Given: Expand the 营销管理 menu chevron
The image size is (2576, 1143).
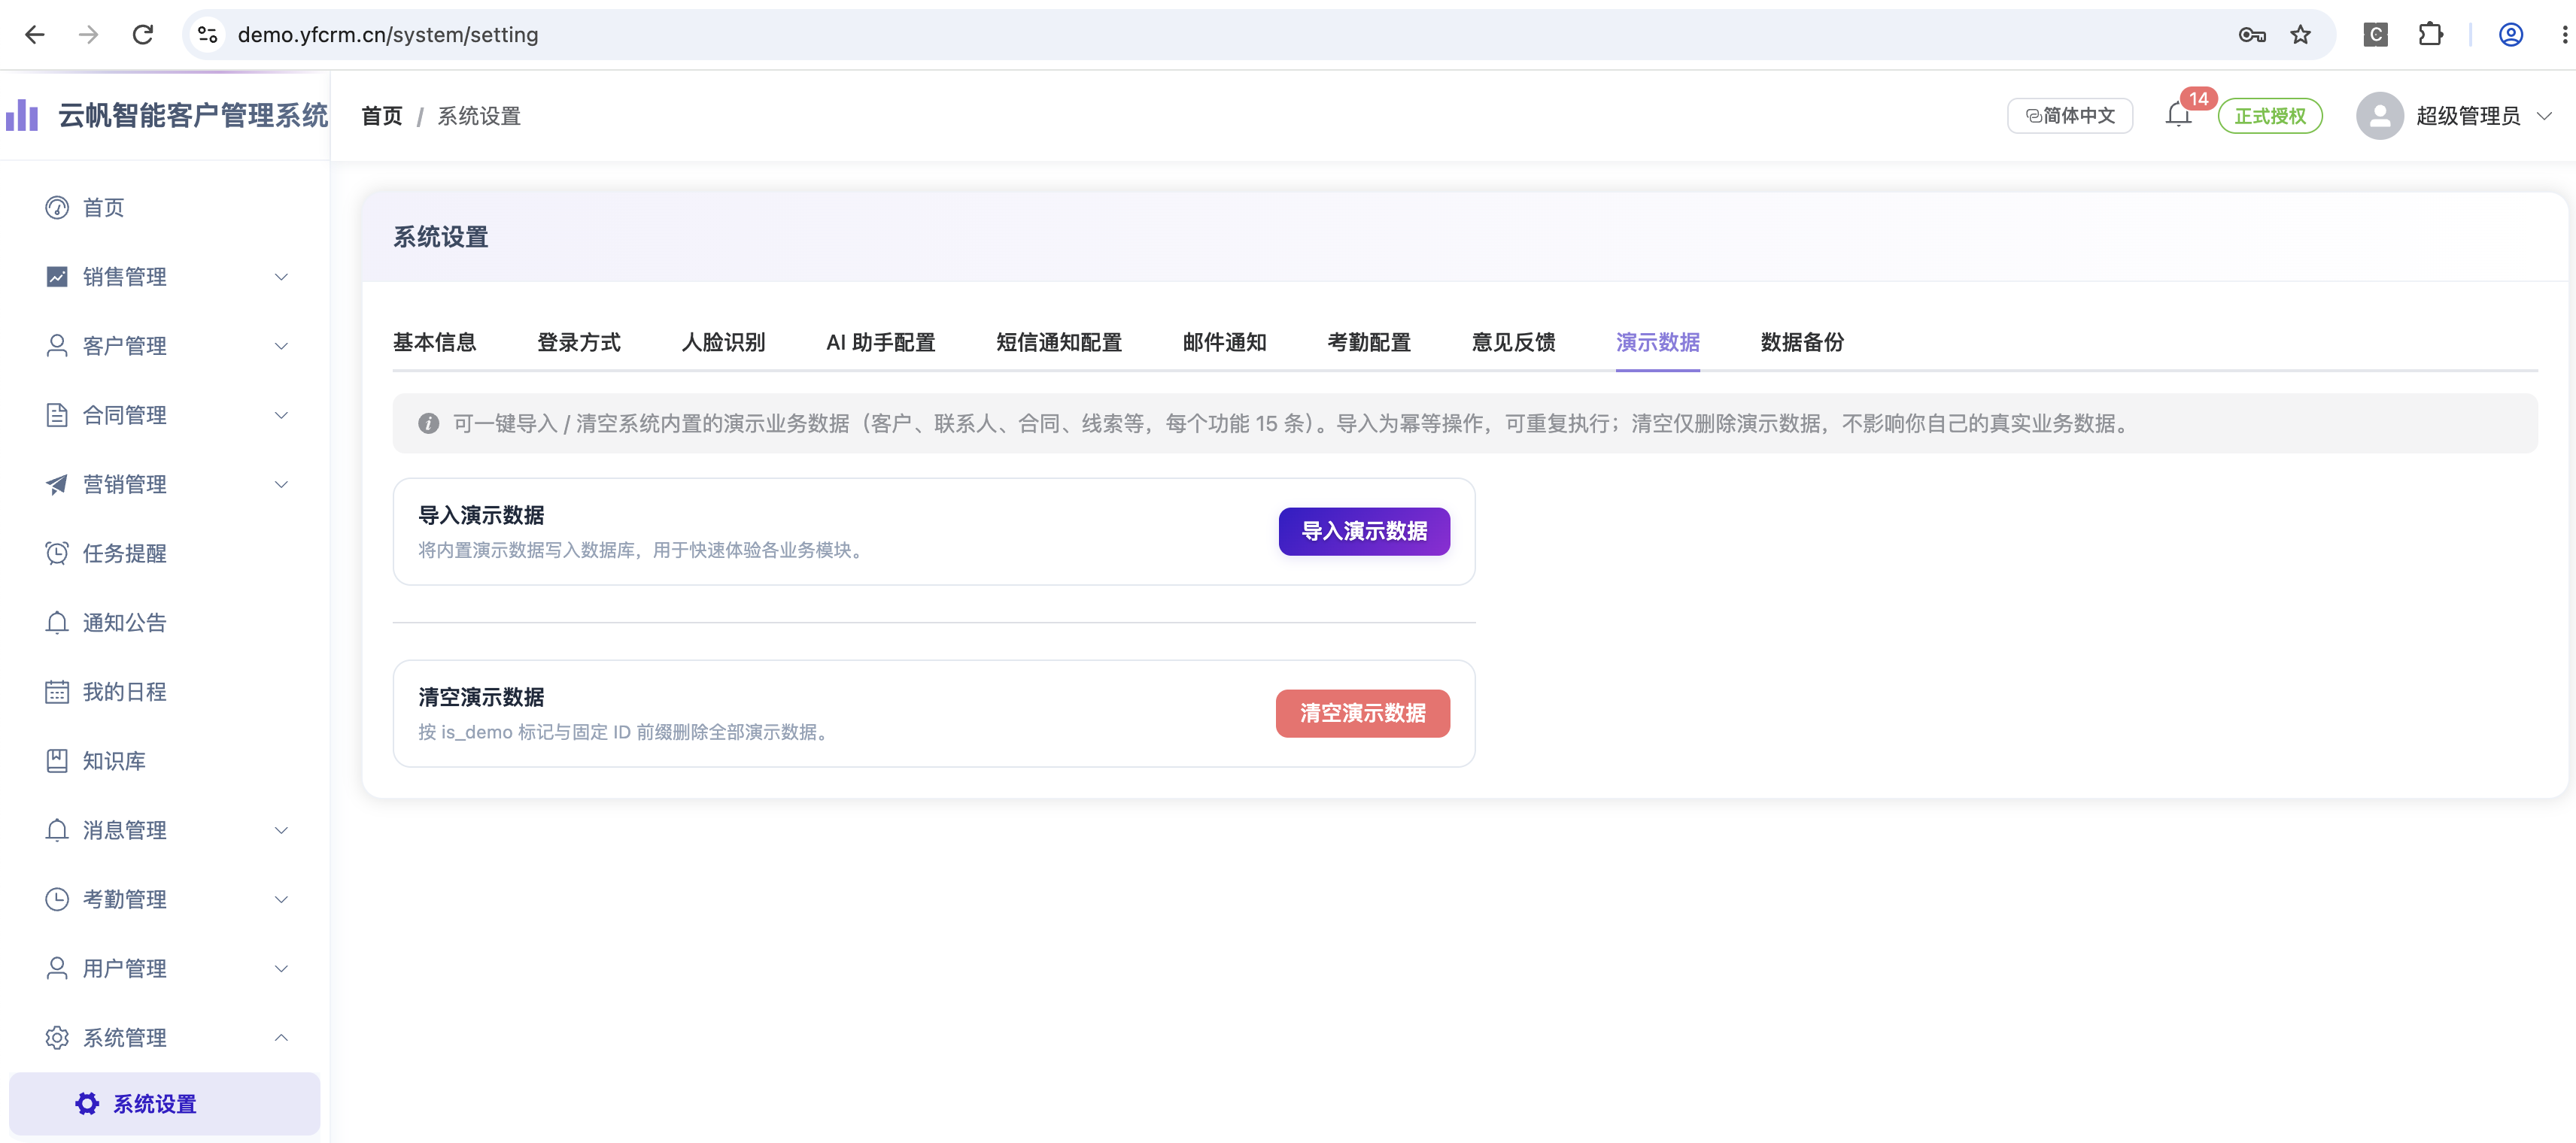Looking at the screenshot, I should click(282, 484).
